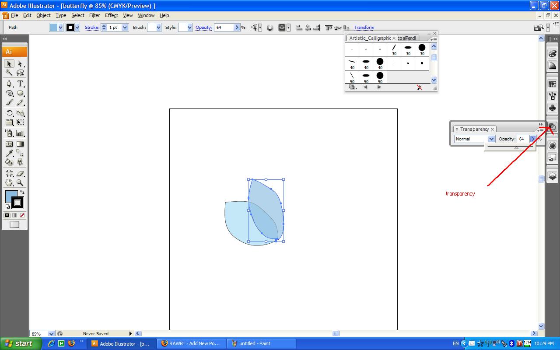This screenshot has height=350, width=560.
Task: Select the Eyedropper tool
Action: (9, 153)
